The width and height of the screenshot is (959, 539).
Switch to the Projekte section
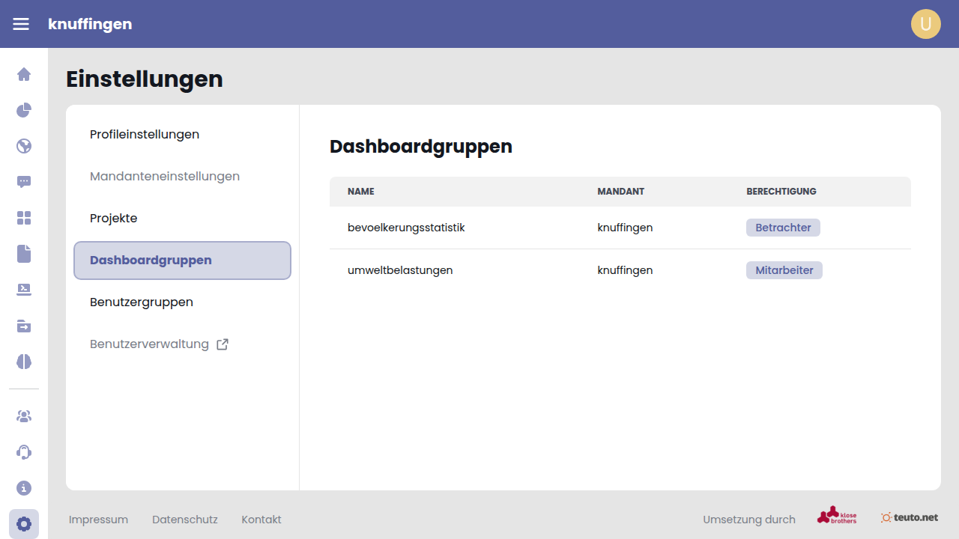tap(114, 219)
